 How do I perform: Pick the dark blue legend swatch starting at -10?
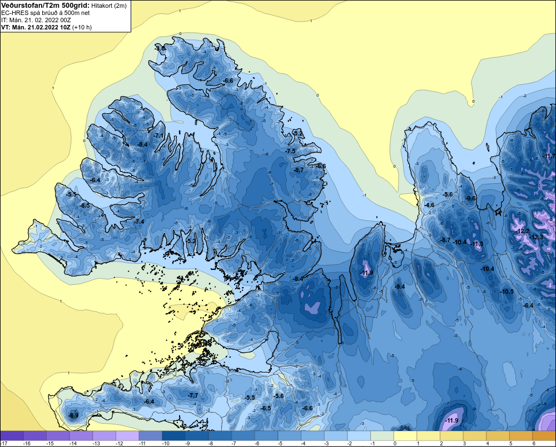(173, 436)
